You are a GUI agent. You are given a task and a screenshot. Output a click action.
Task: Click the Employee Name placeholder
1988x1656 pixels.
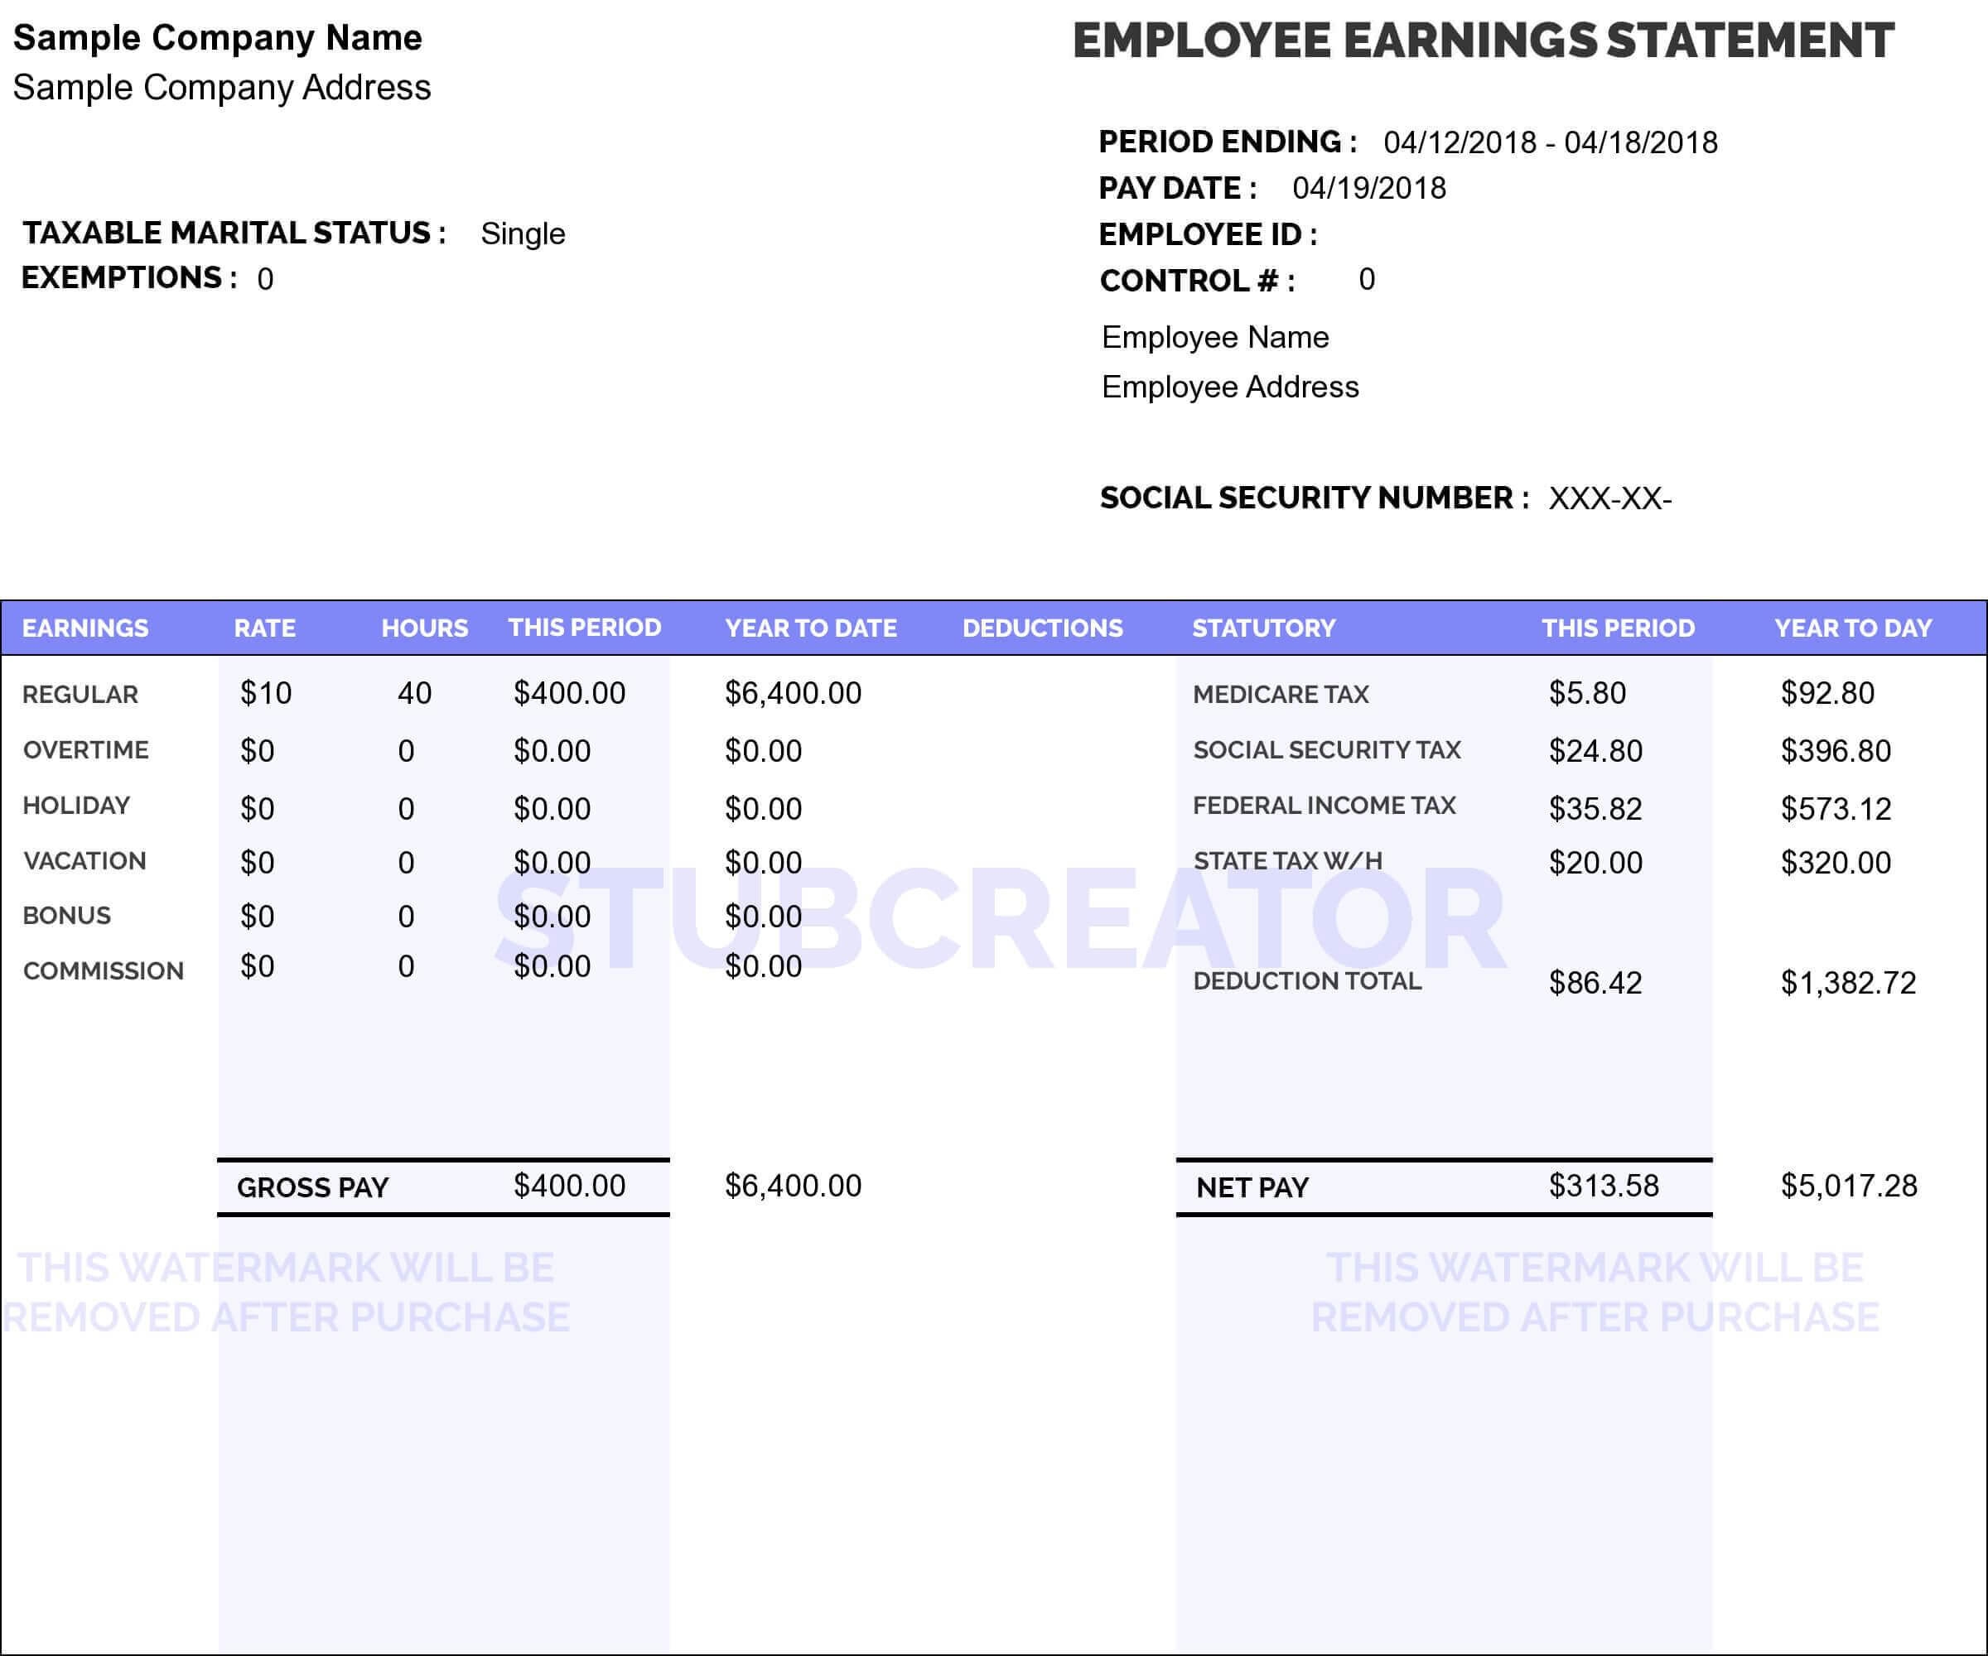click(x=1214, y=337)
